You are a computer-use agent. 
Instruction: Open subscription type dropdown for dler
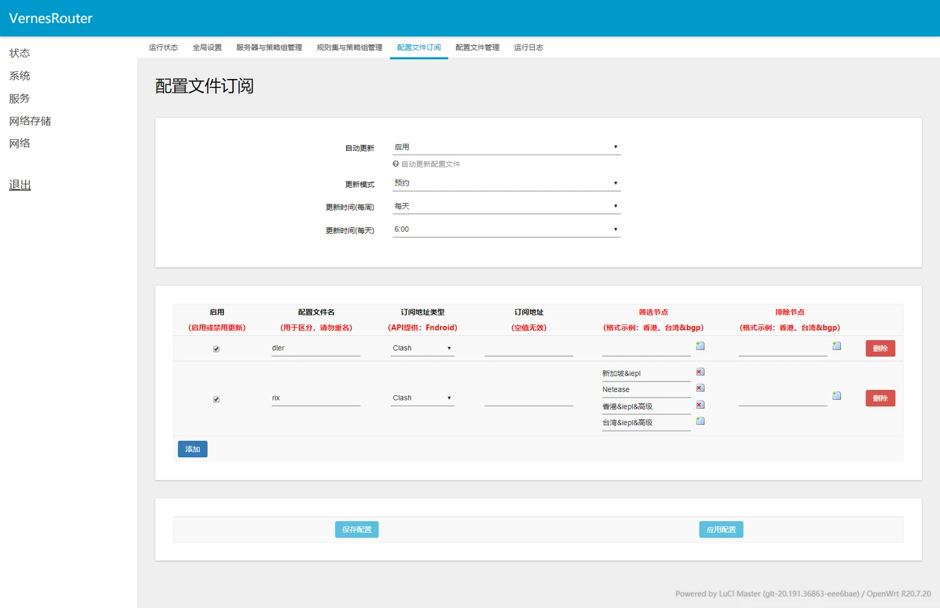point(422,348)
